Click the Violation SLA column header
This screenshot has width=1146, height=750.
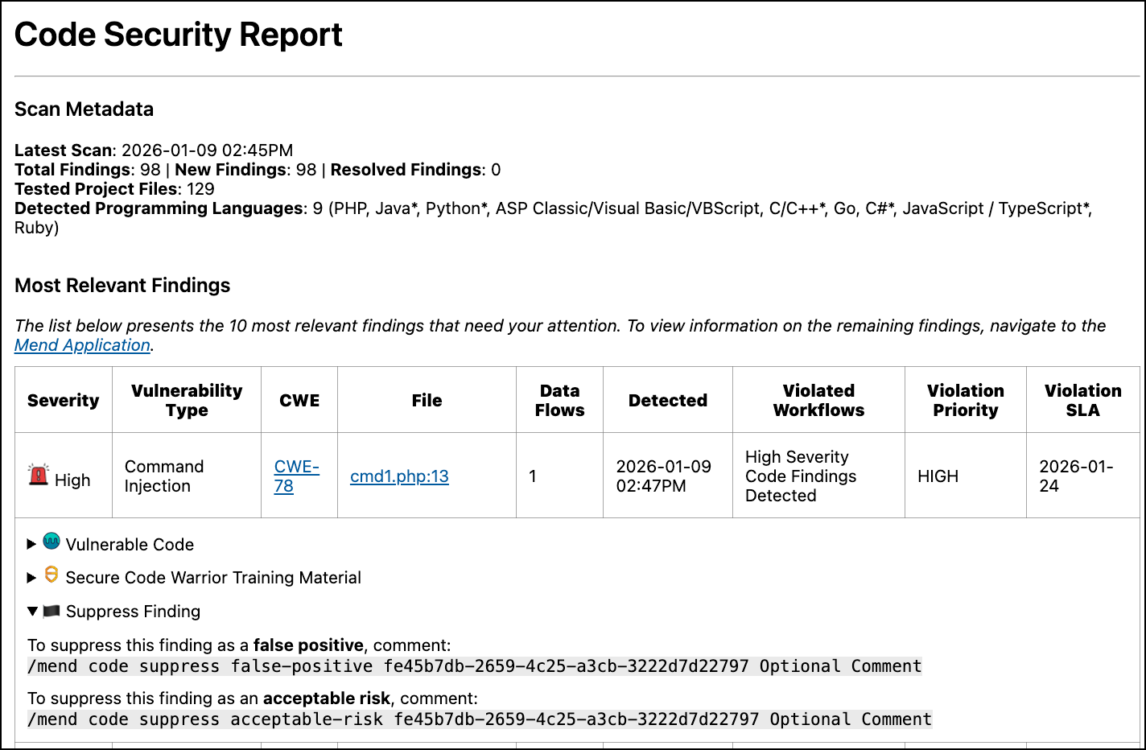[1082, 401]
